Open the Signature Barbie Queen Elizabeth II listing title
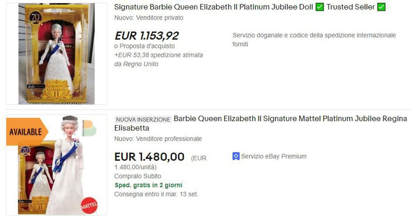This screenshot has width=416, height=217. click(214, 7)
